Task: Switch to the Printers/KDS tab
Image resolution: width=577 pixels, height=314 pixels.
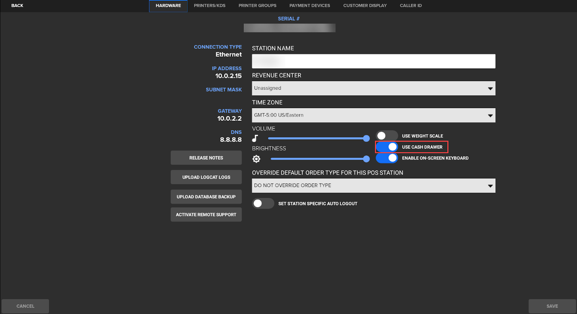Action: coord(210,6)
